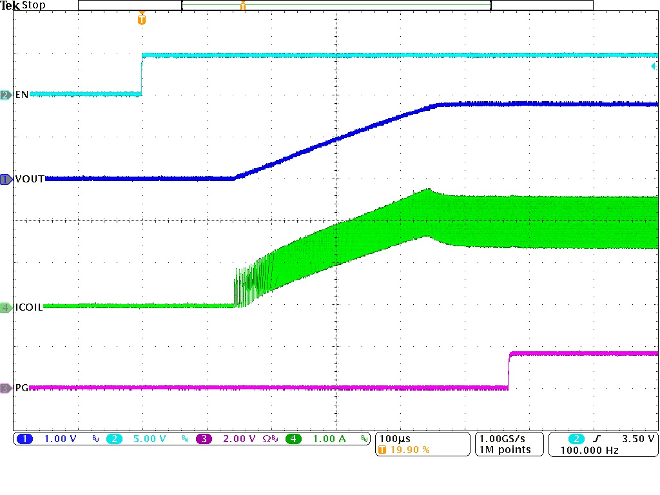The width and height of the screenshot is (660, 495).
Task: Select the Channel 3 badge in the readout bar
Action: [203, 439]
